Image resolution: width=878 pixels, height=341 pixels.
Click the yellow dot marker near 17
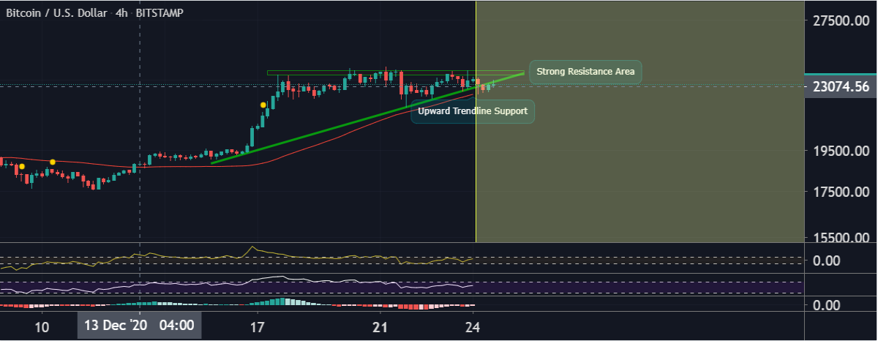tap(263, 105)
